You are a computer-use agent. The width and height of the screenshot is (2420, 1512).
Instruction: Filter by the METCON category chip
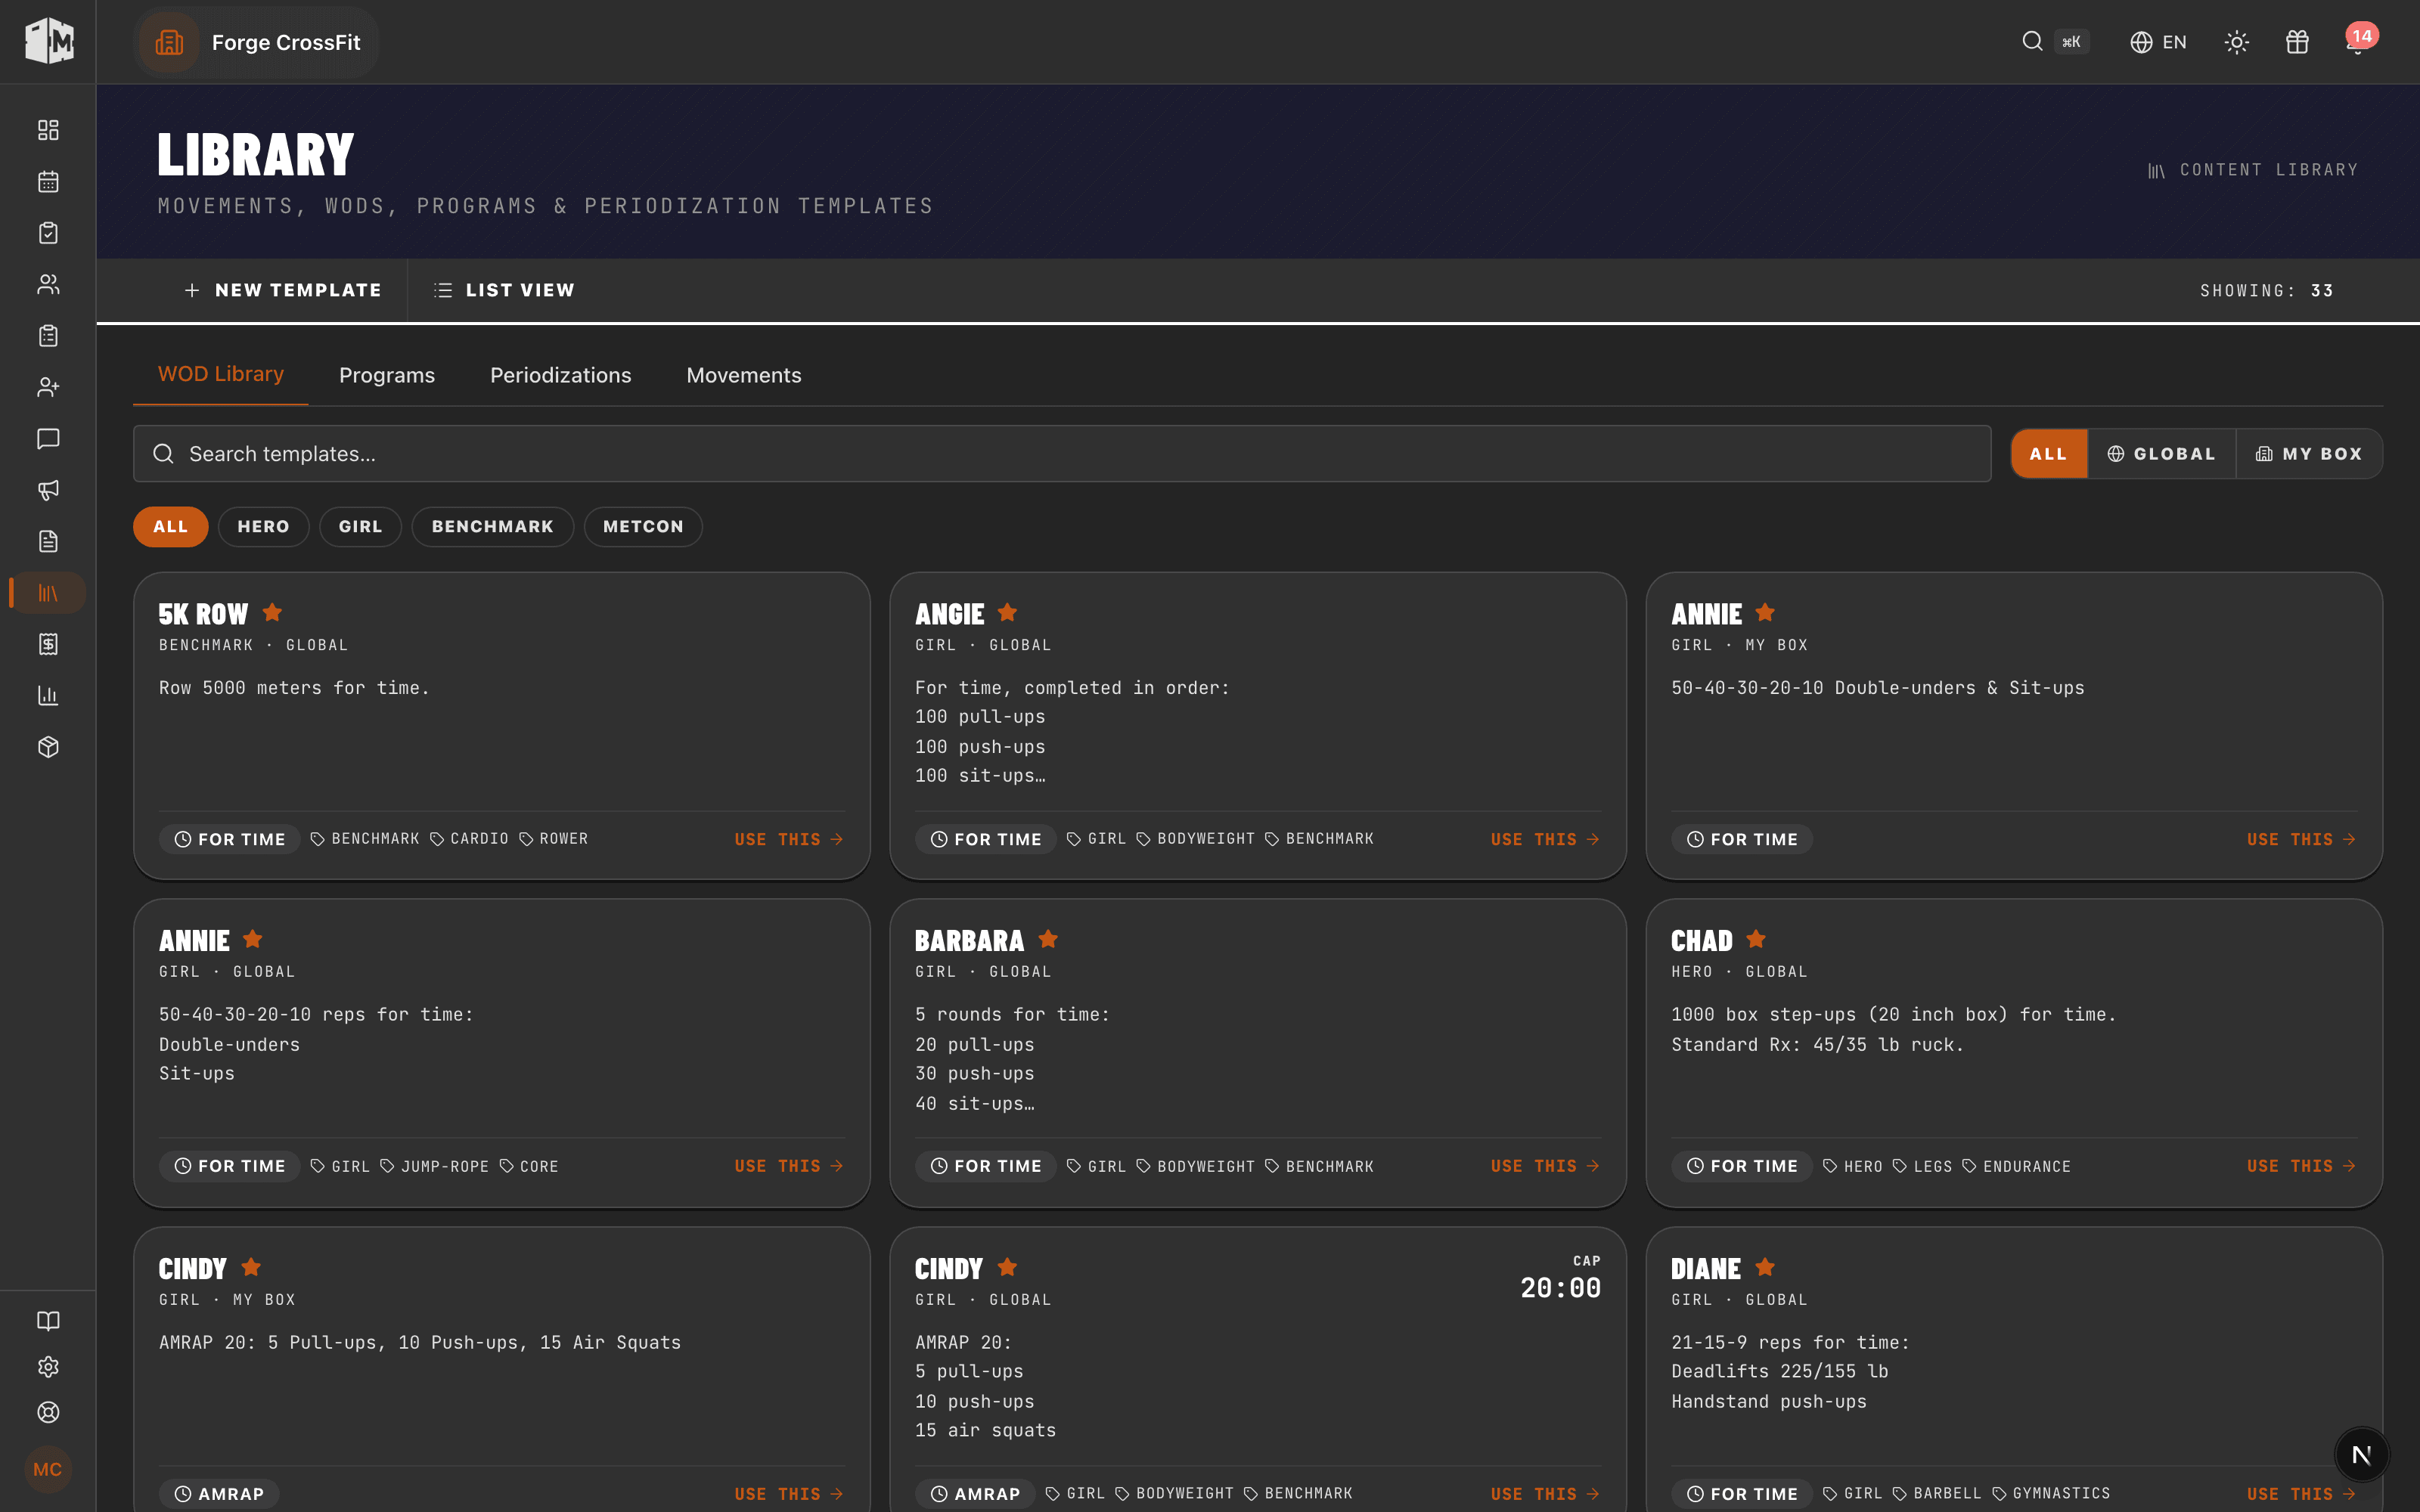[x=643, y=526]
